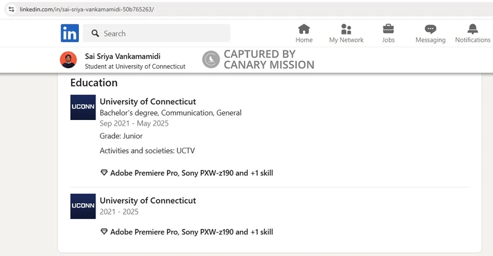Click the LinkedIn logo icon
This screenshot has width=493, height=256.
(70, 33)
